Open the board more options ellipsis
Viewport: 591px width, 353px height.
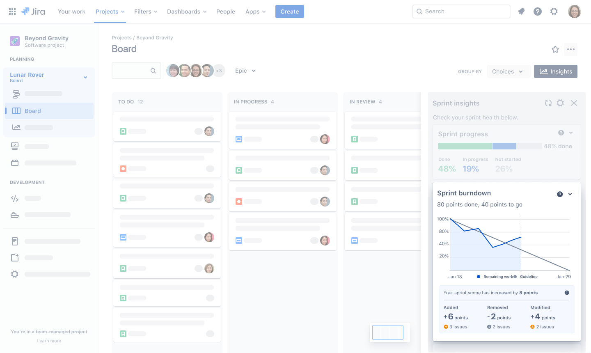click(571, 49)
